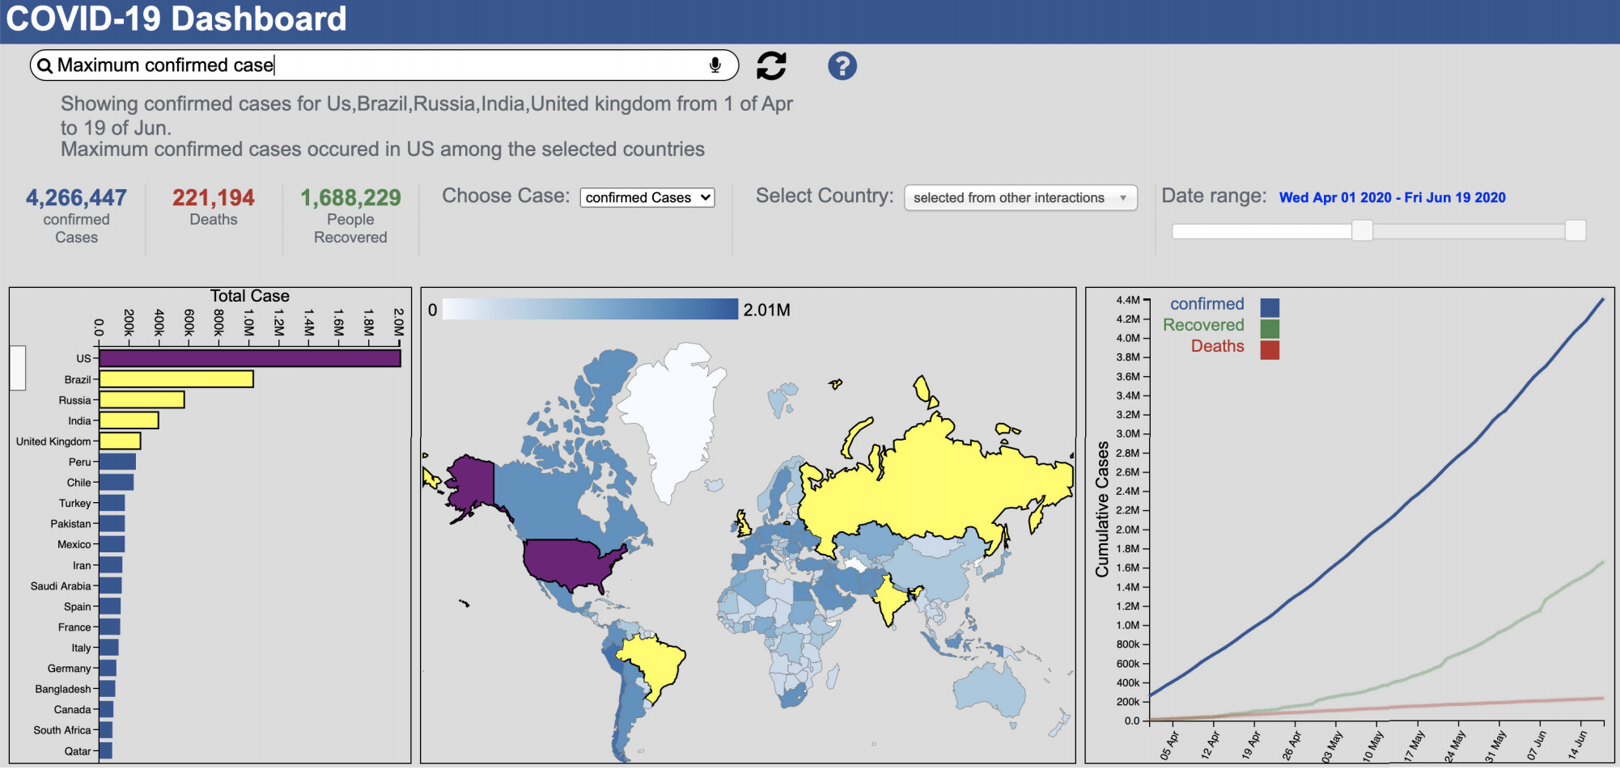The height and width of the screenshot is (773, 1620).
Task: Click the refresh dashboard icon
Action: 771,65
